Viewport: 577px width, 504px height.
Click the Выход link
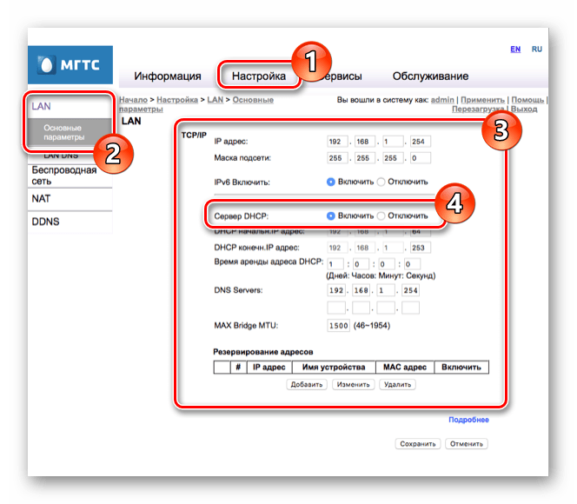[524, 109]
